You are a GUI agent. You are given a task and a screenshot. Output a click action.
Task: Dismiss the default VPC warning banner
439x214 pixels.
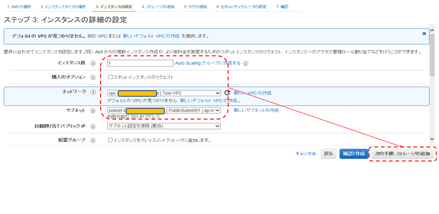(424, 33)
